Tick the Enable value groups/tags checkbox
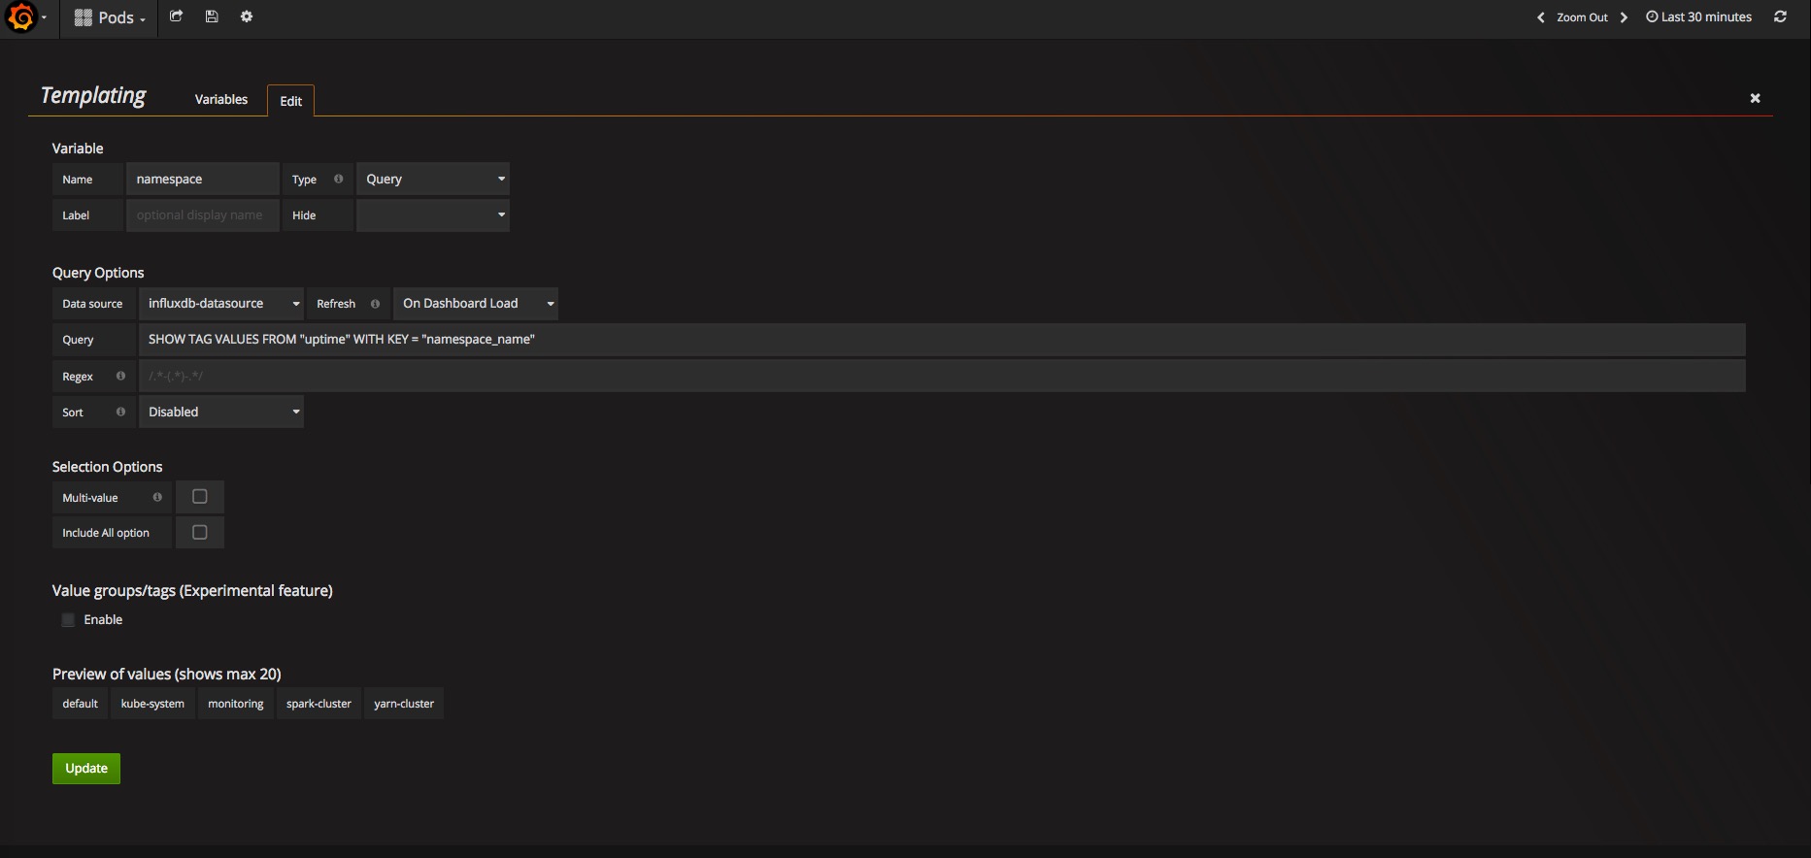Viewport: 1811px width, 858px height. 68,620
